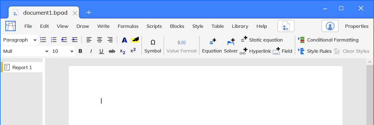Screen dimensions: 374x125
Task: Open the Properties panel
Action: (x=357, y=26)
